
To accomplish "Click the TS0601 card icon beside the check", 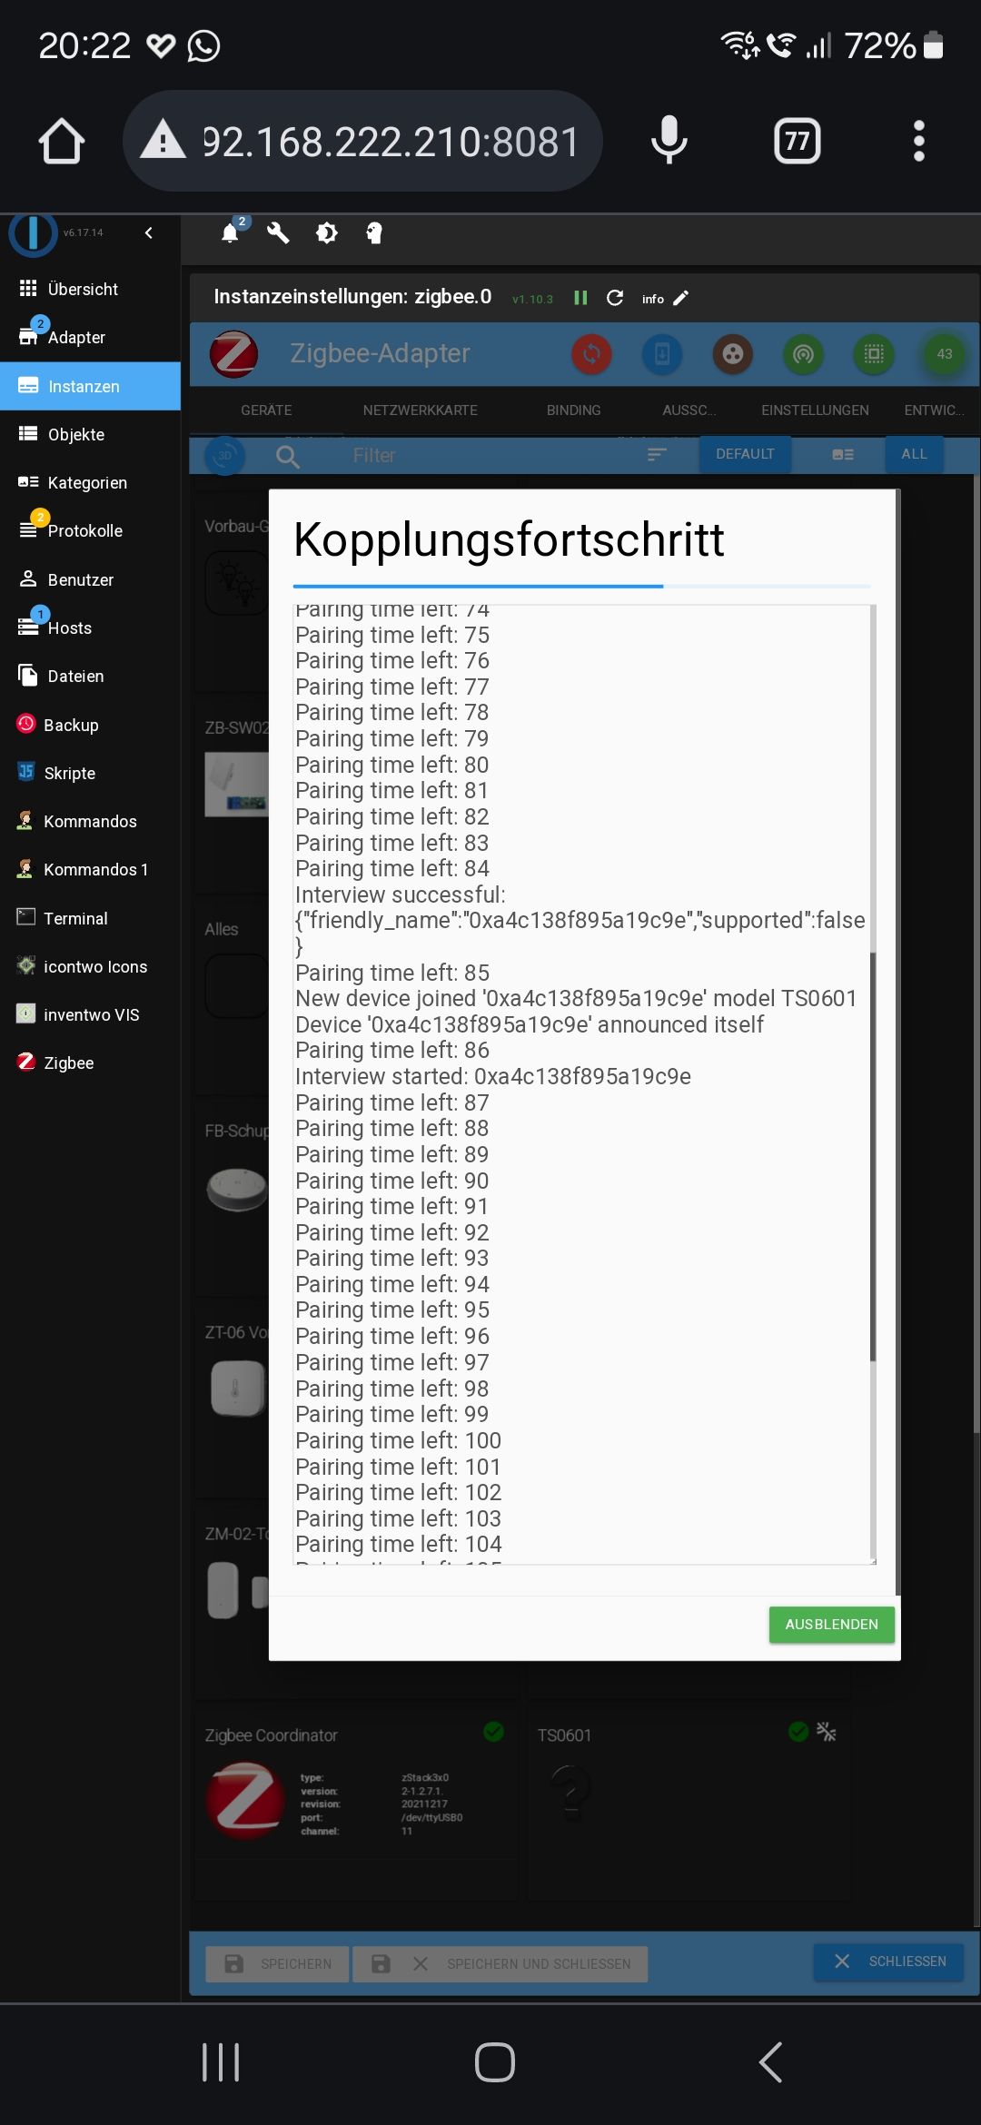I will pyautogui.click(x=826, y=1732).
